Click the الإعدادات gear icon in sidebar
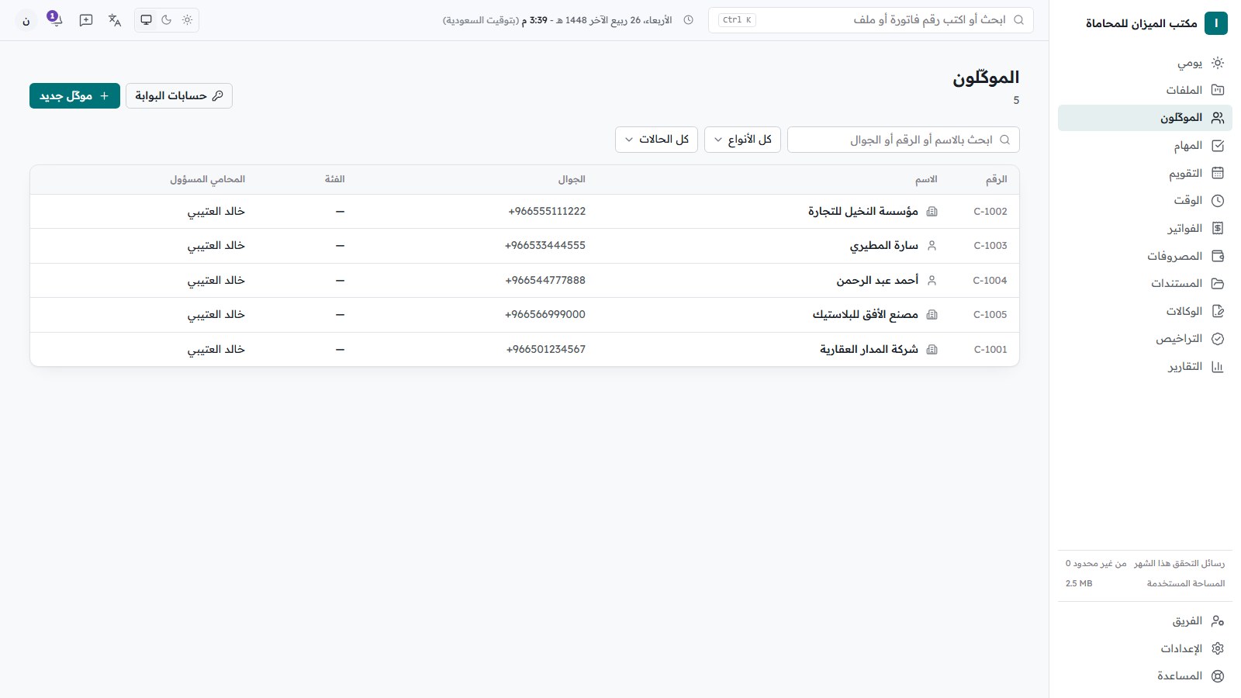Screen dimensions: 1241x698 pyautogui.click(x=1218, y=648)
